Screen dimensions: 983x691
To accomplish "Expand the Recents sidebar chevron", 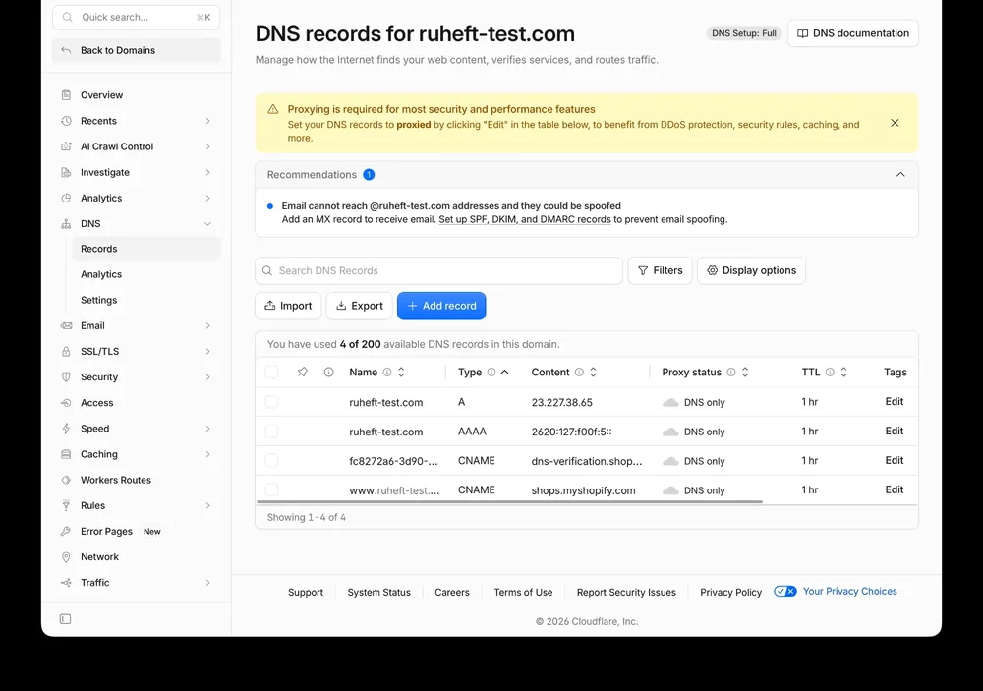I will pyautogui.click(x=207, y=121).
